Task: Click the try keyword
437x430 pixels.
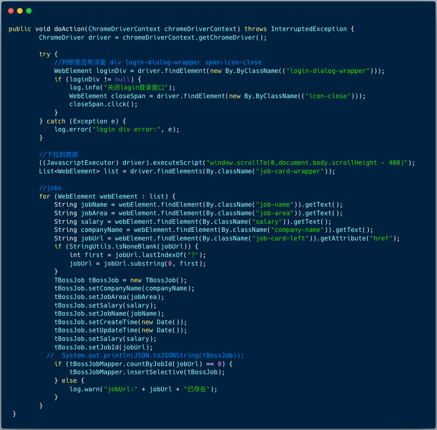Action: 45,54
